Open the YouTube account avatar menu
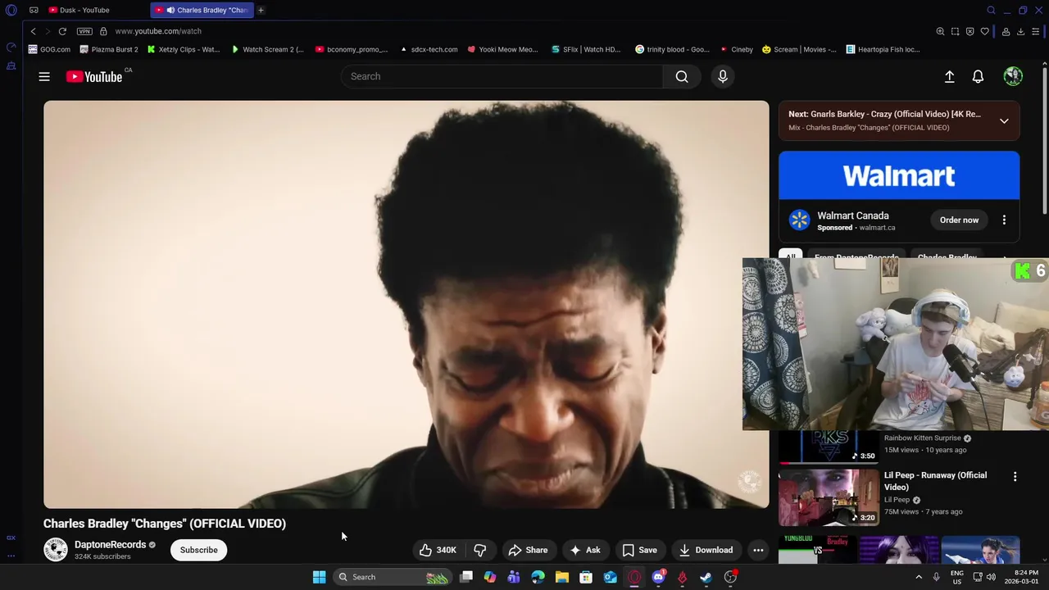Image resolution: width=1049 pixels, height=590 pixels. point(1013,76)
